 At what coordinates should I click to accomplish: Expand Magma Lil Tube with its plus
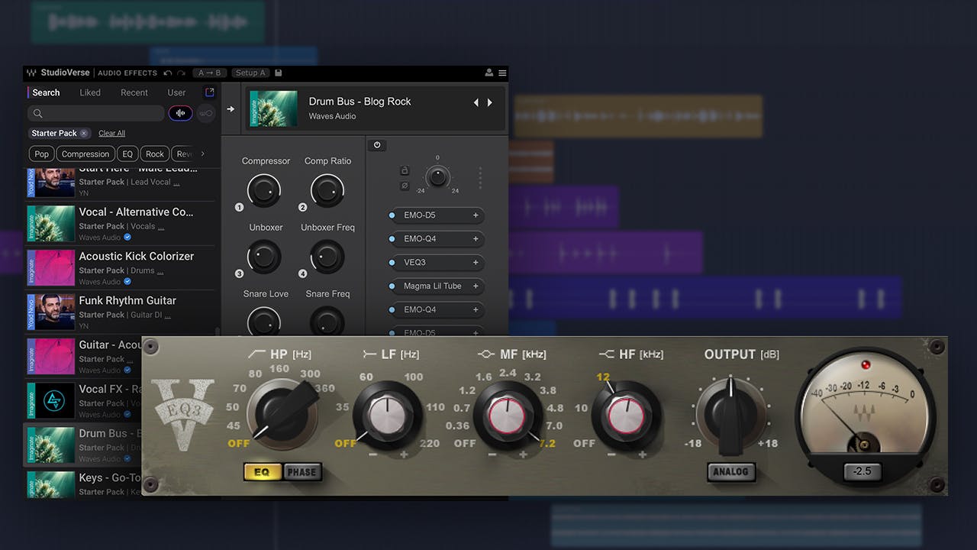coord(476,286)
